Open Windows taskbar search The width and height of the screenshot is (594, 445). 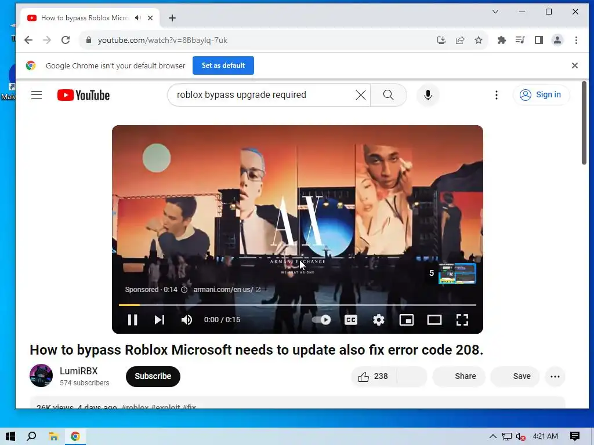click(x=31, y=436)
